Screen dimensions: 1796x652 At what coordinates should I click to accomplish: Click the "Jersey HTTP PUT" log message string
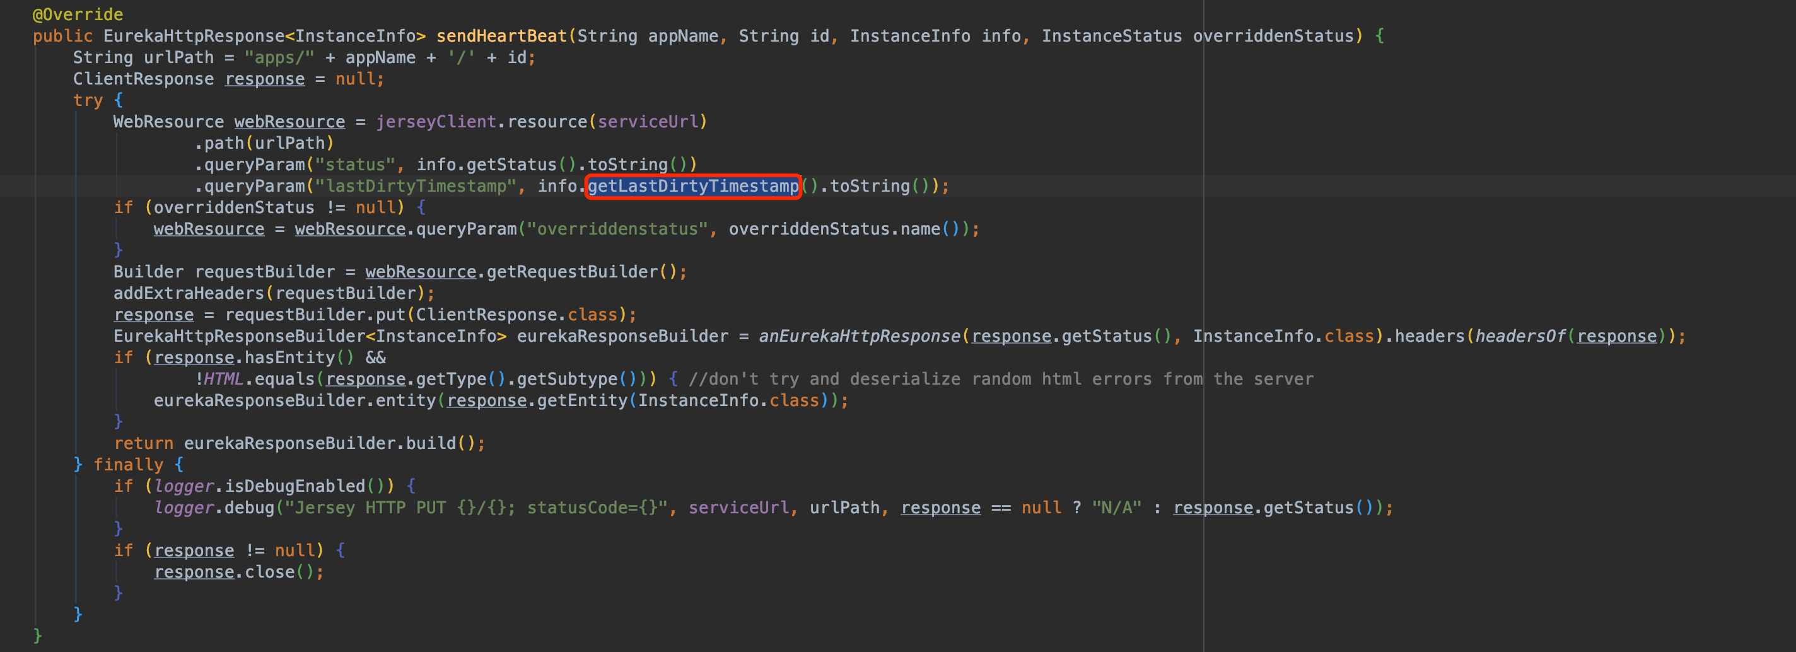[x=477, y=508]
